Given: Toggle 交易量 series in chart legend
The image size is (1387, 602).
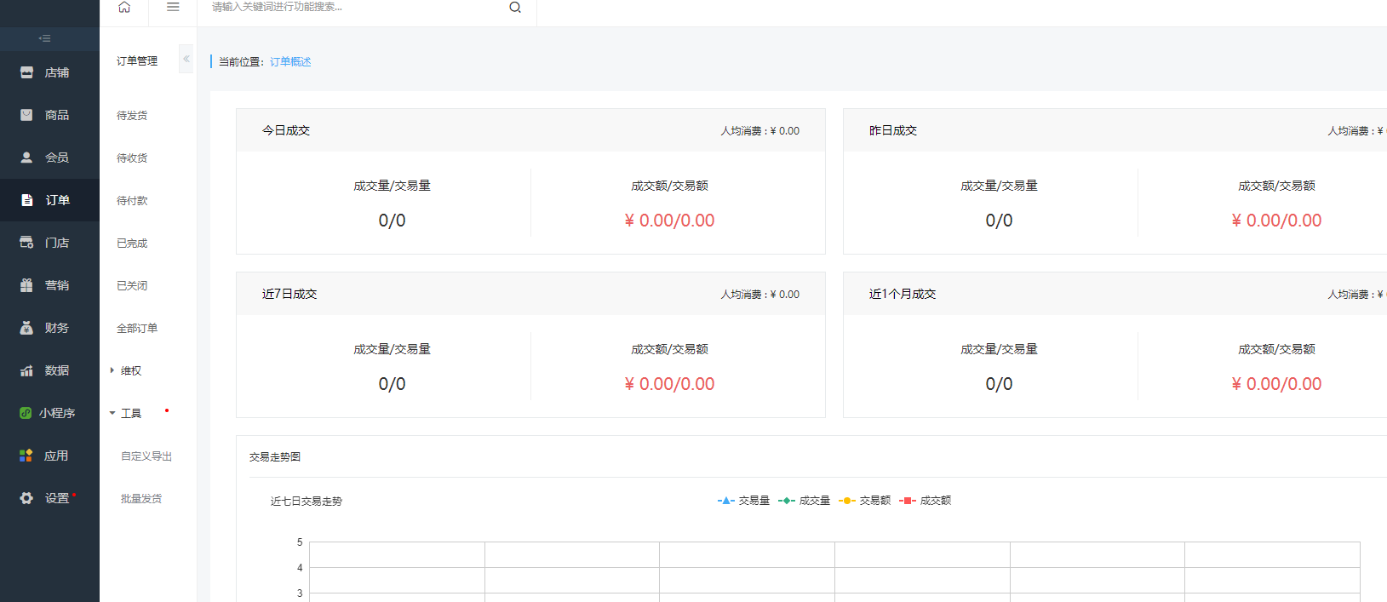Looking at the screenshot, I should click(x=743, y=501).
